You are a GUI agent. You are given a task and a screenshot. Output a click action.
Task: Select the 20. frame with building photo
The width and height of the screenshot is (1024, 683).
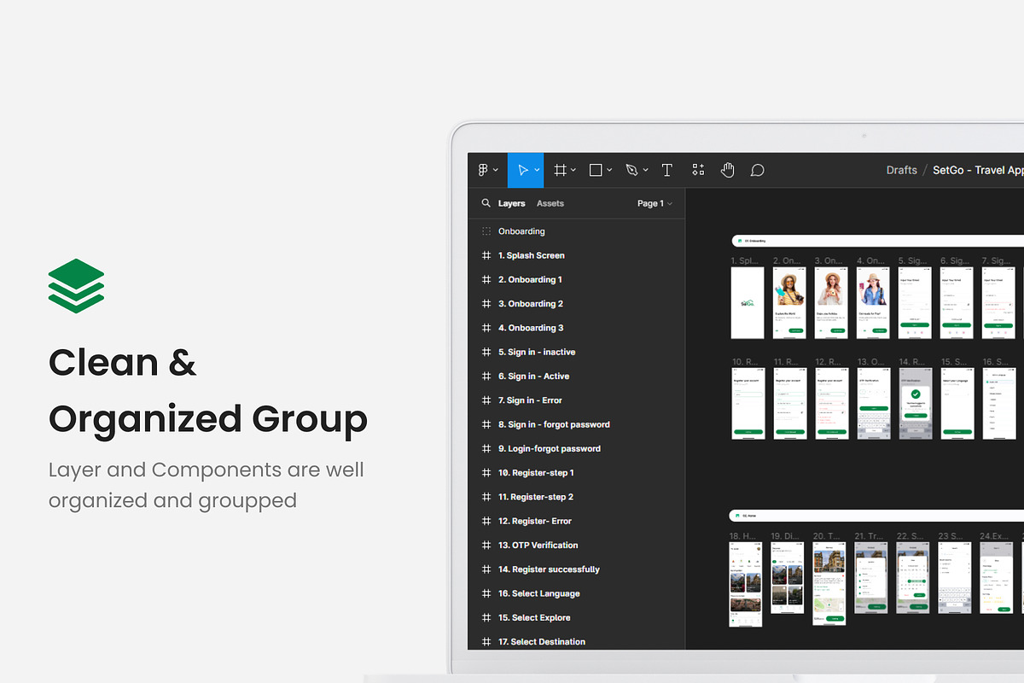click(x=829, y=583)
